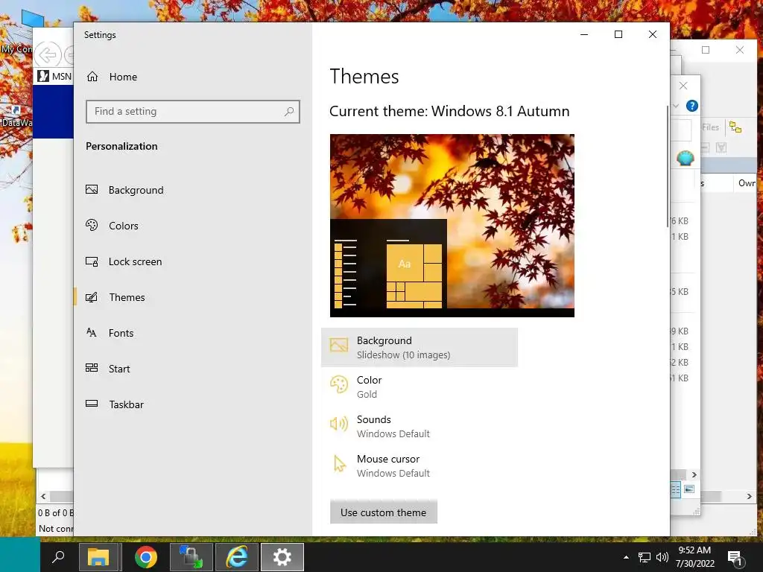
Task: Launch Google Chrome from taskbar
Action: click(146, 557)
